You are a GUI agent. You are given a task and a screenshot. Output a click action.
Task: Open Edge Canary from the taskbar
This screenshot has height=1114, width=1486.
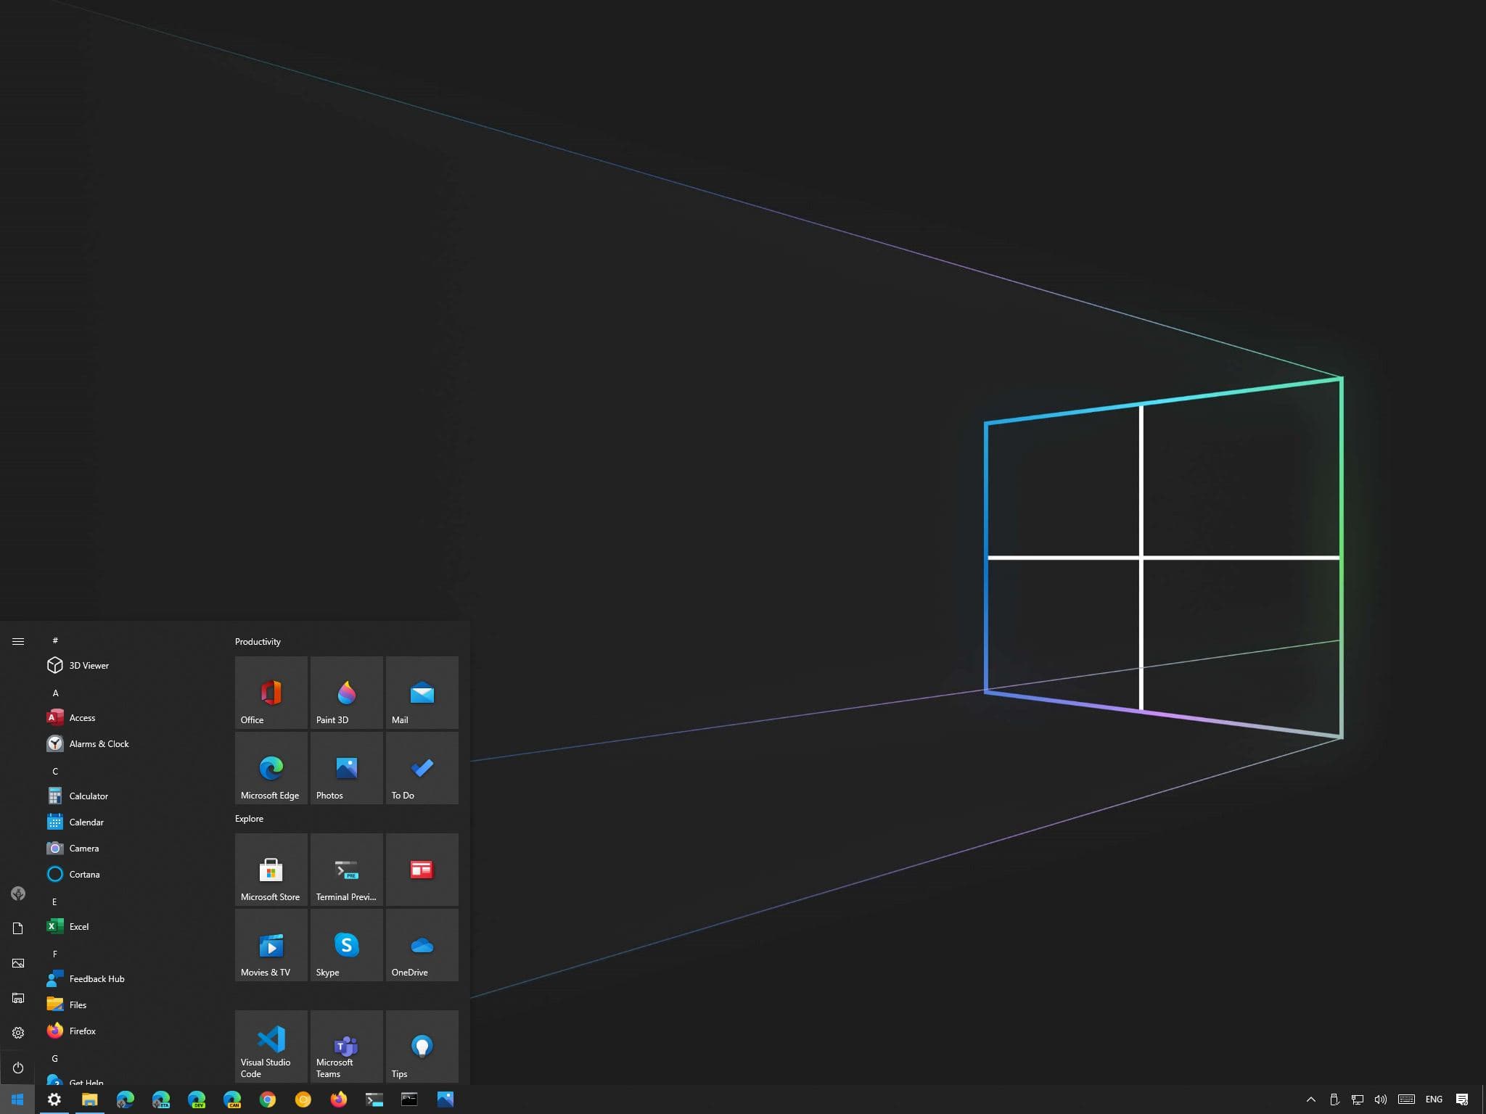pyautogui.click(x=231, y=1099)
